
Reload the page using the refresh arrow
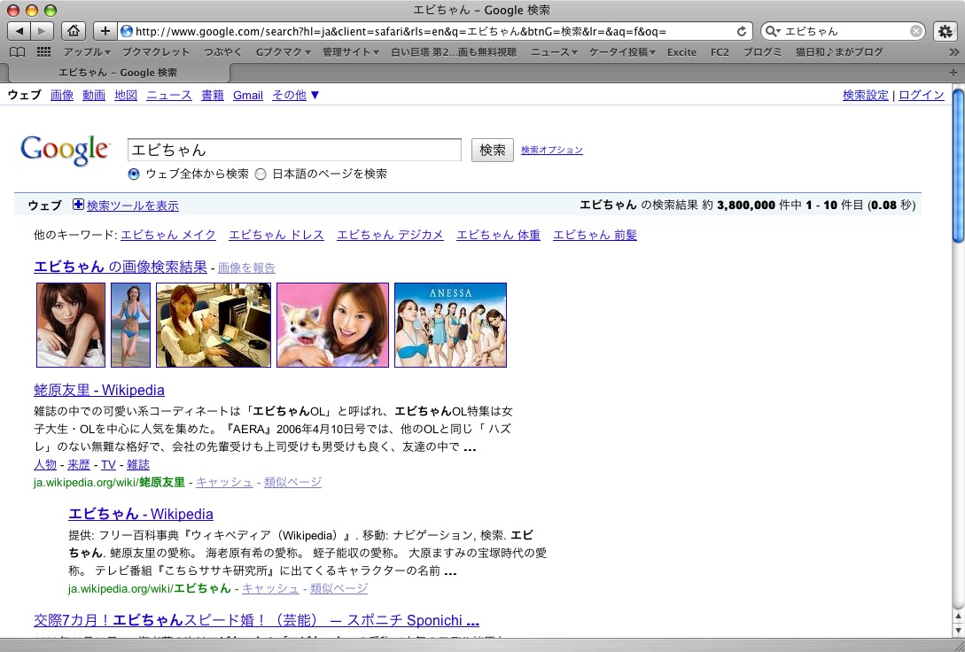tap(742, 31)
